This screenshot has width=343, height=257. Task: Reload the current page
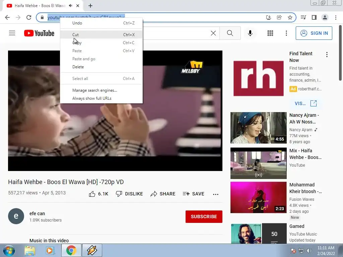point(29,17)
